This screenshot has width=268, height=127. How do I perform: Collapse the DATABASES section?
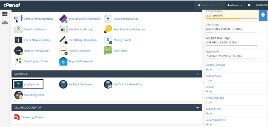[x=198, y=74]
